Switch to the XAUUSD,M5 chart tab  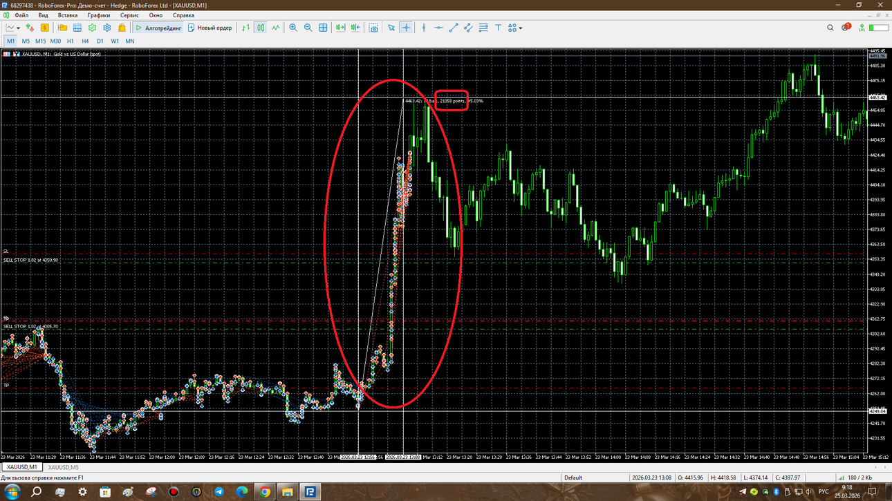coord(62,467)
